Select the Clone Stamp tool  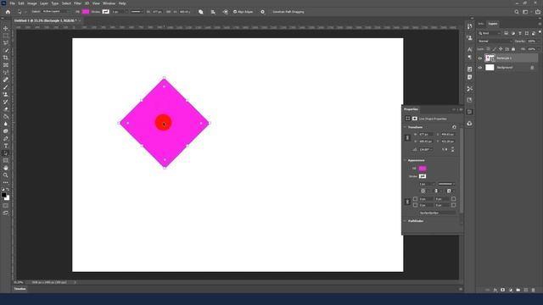(6, 94)
